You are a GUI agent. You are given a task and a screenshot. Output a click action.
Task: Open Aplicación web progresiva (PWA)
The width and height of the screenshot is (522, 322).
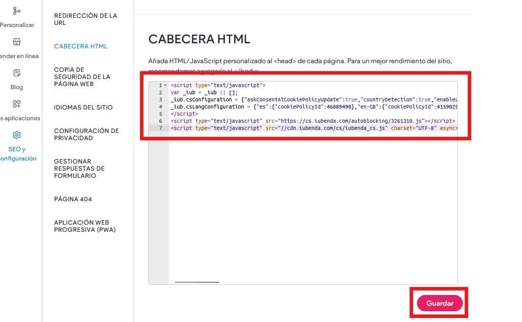tap(85, 226)
